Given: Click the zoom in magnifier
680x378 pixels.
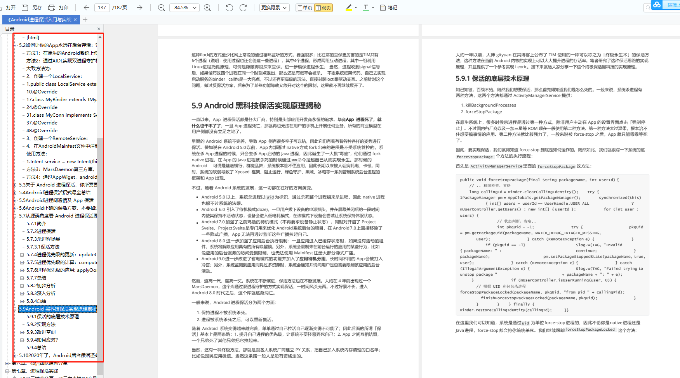Looking at the screenshot, I should [208, 7].
